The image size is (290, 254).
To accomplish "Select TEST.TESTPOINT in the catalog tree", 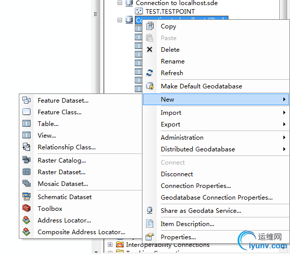I will [170, 12].
